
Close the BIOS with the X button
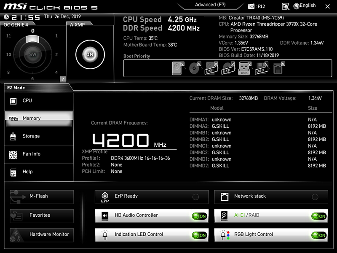(327, 6)
